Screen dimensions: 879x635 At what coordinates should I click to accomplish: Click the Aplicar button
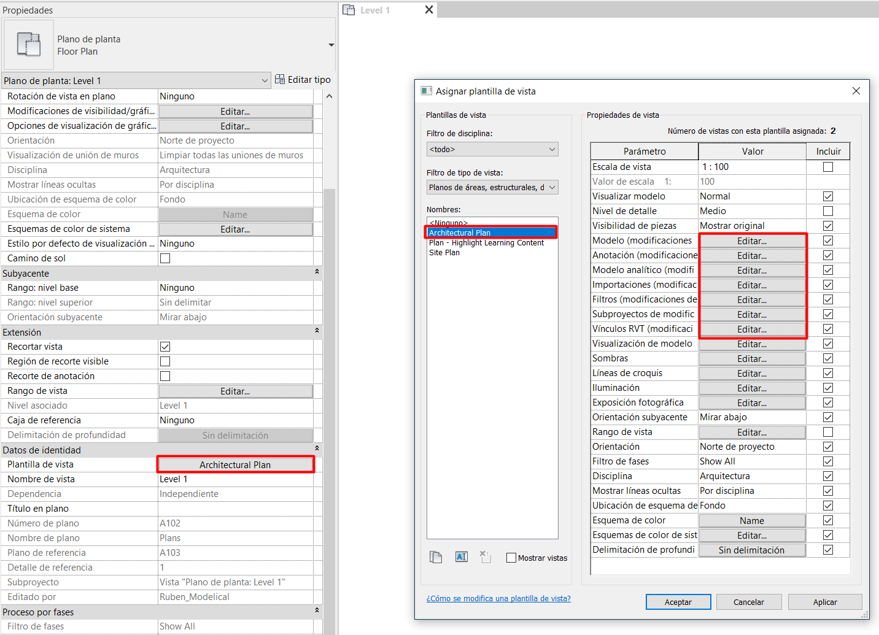pyautogui.click(x=825, y=602)
